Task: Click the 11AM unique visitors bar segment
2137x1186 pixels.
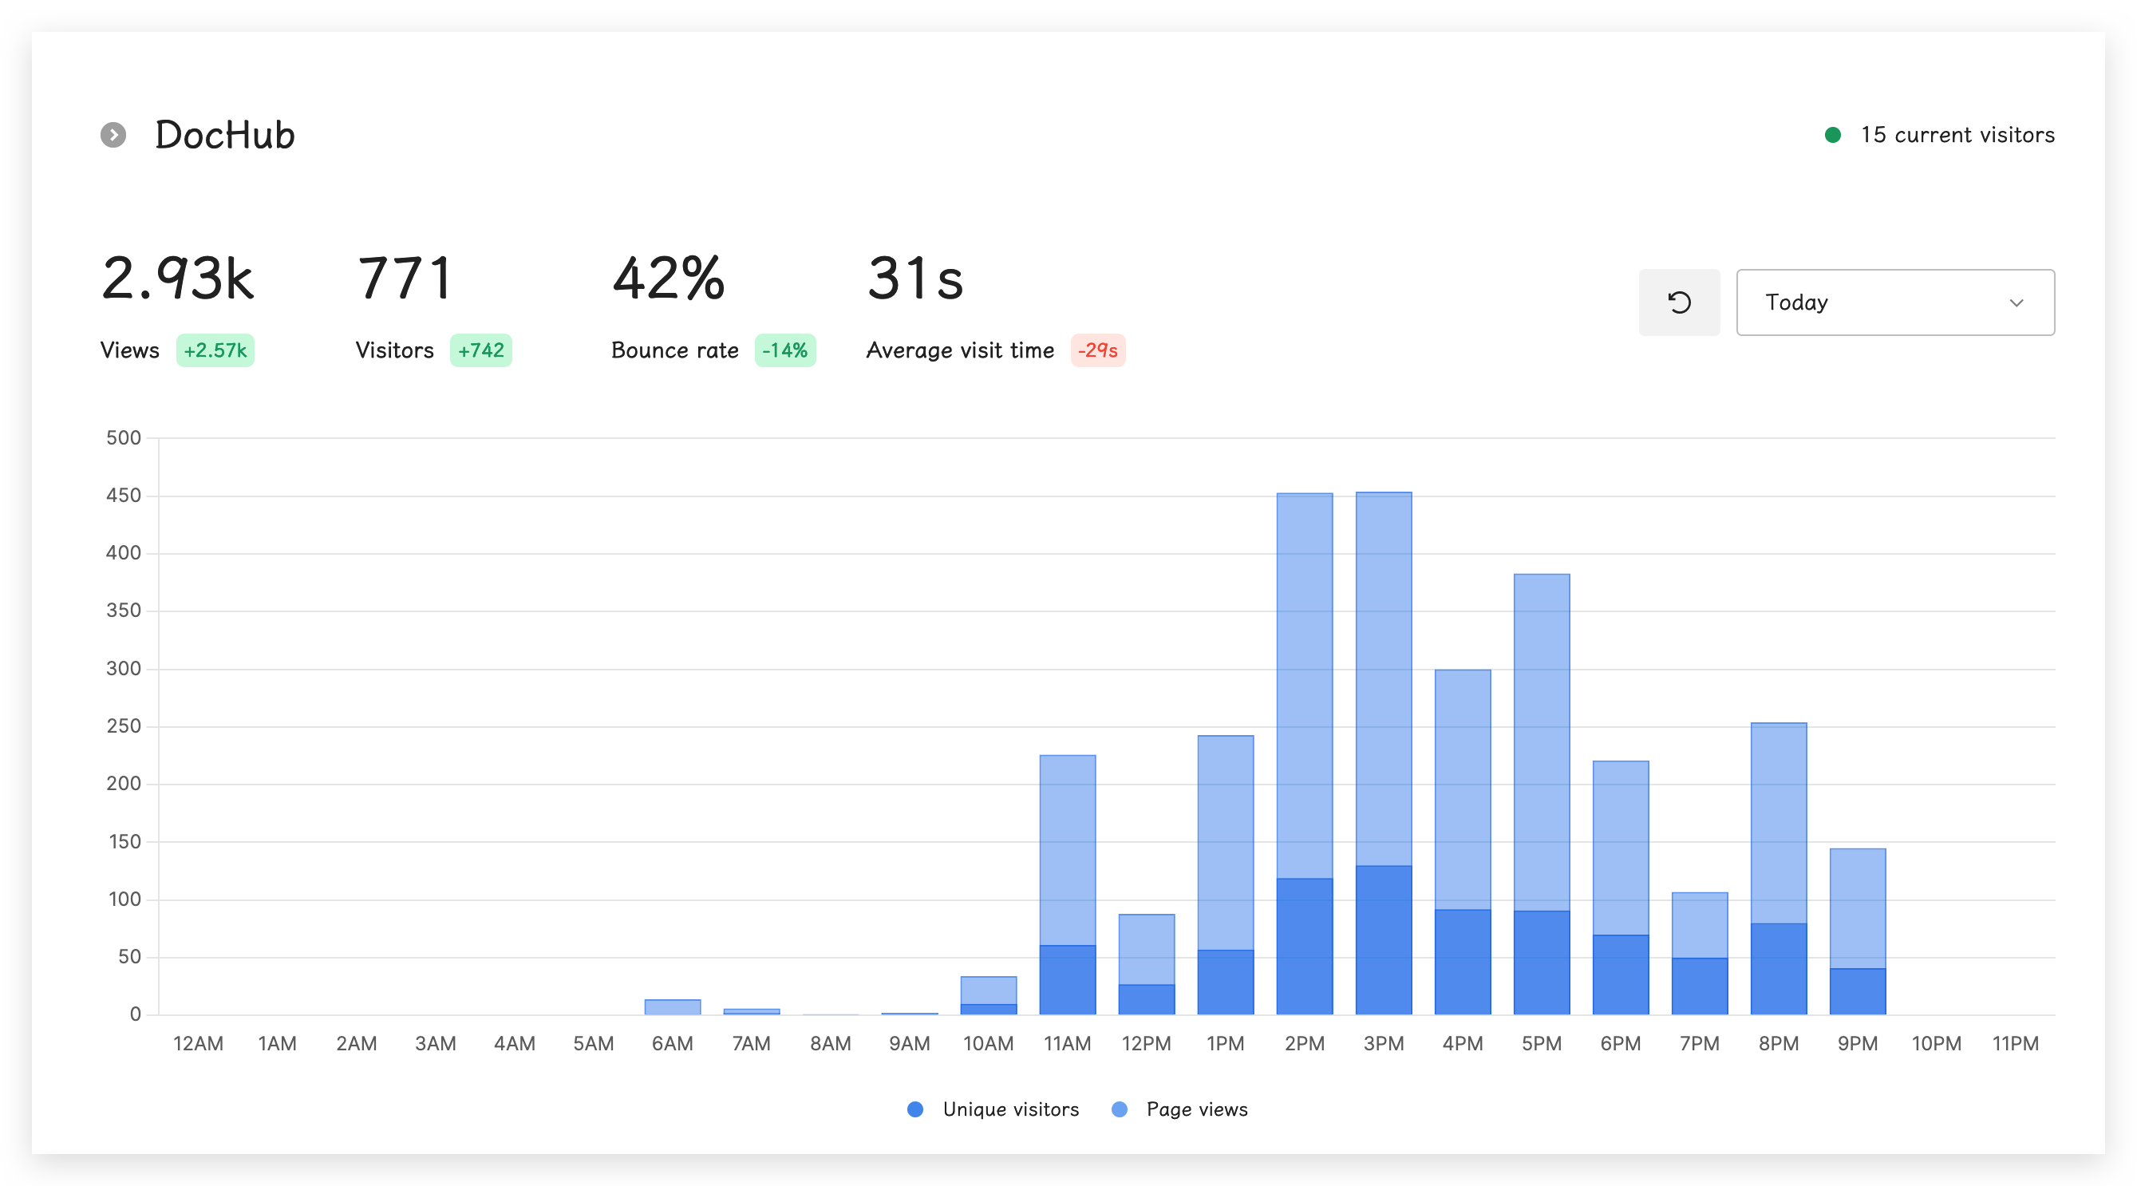Action: (1067, 979)
